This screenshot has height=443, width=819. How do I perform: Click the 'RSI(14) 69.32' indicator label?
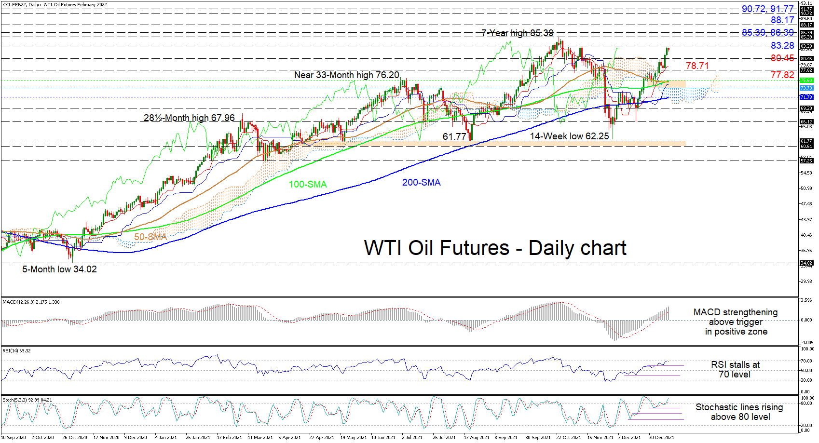(x=16, y=351)
